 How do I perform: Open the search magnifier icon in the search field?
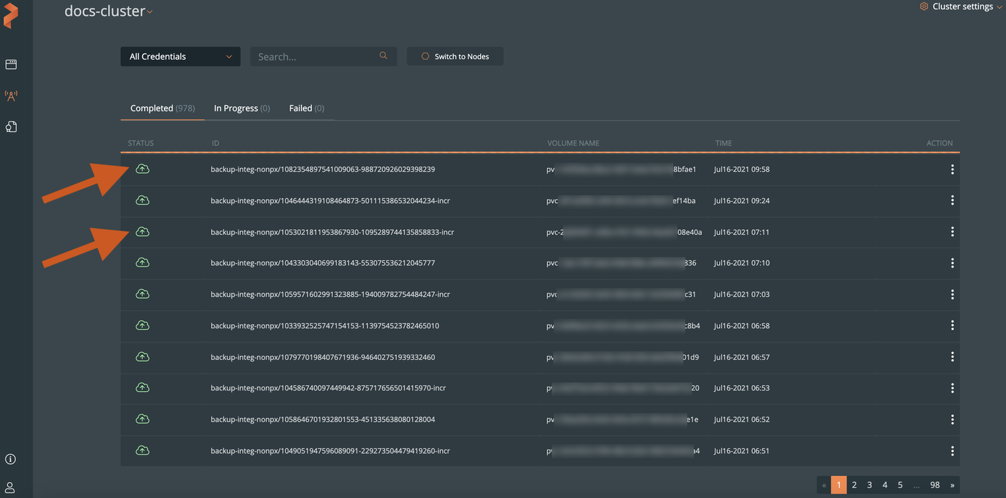point(383,55)
